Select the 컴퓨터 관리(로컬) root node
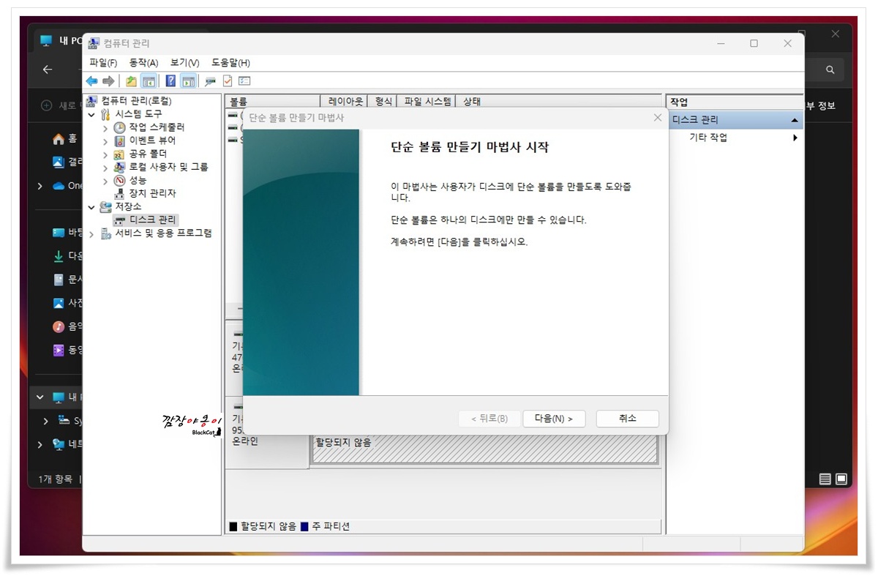This screenshot has width=878, height=576. pos(136,100)
